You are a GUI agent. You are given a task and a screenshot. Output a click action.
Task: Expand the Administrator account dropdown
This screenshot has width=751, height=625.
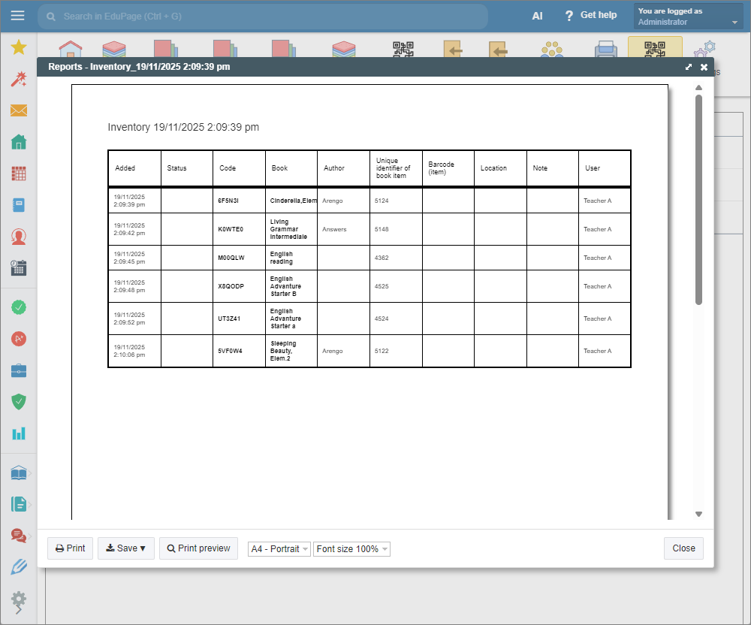coord(689,17)
